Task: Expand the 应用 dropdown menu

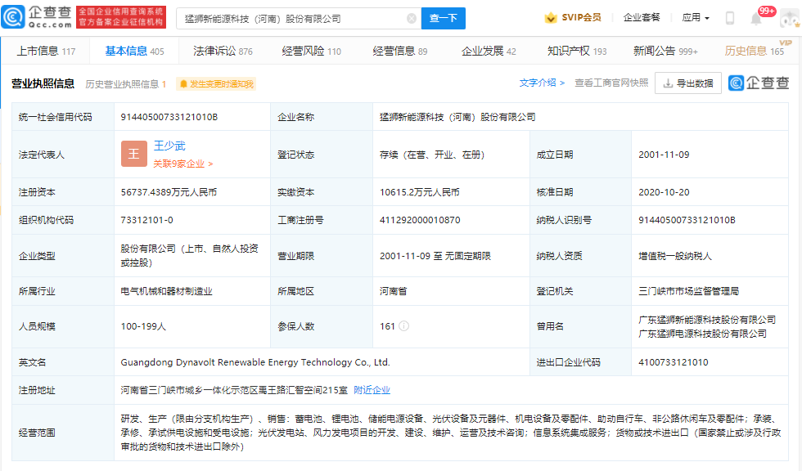Action: (x=696, y=17)
